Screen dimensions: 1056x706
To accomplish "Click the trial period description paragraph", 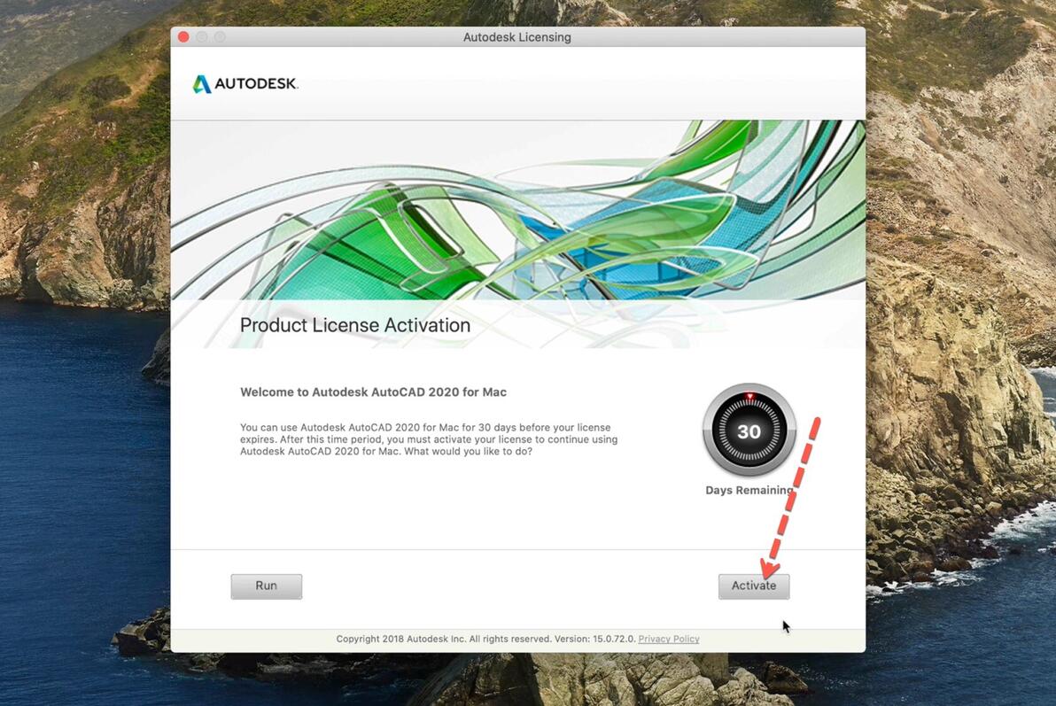I will (x=428, y=439).
